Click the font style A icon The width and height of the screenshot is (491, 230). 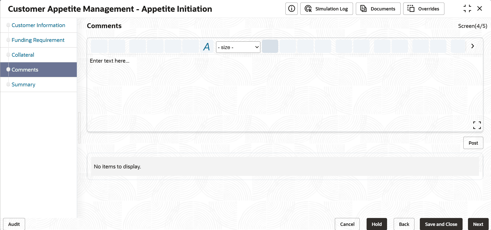click(207, 47)
